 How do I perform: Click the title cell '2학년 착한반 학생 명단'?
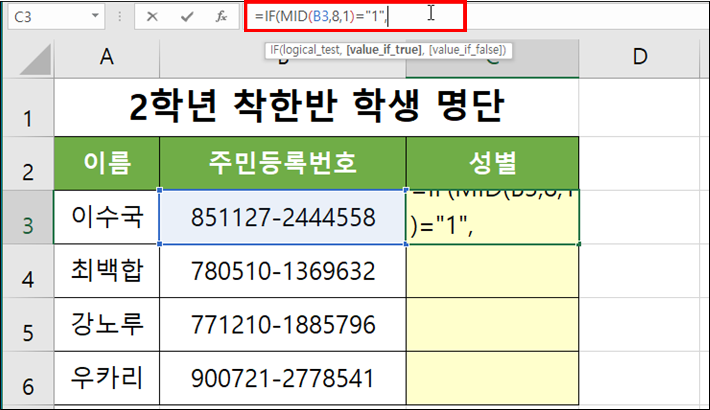coord(316,107)
